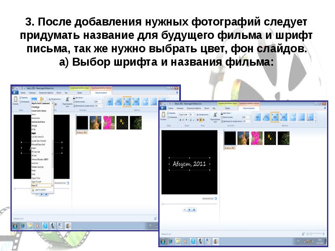Select pink flower photo in front window

[x=257, y=138]
